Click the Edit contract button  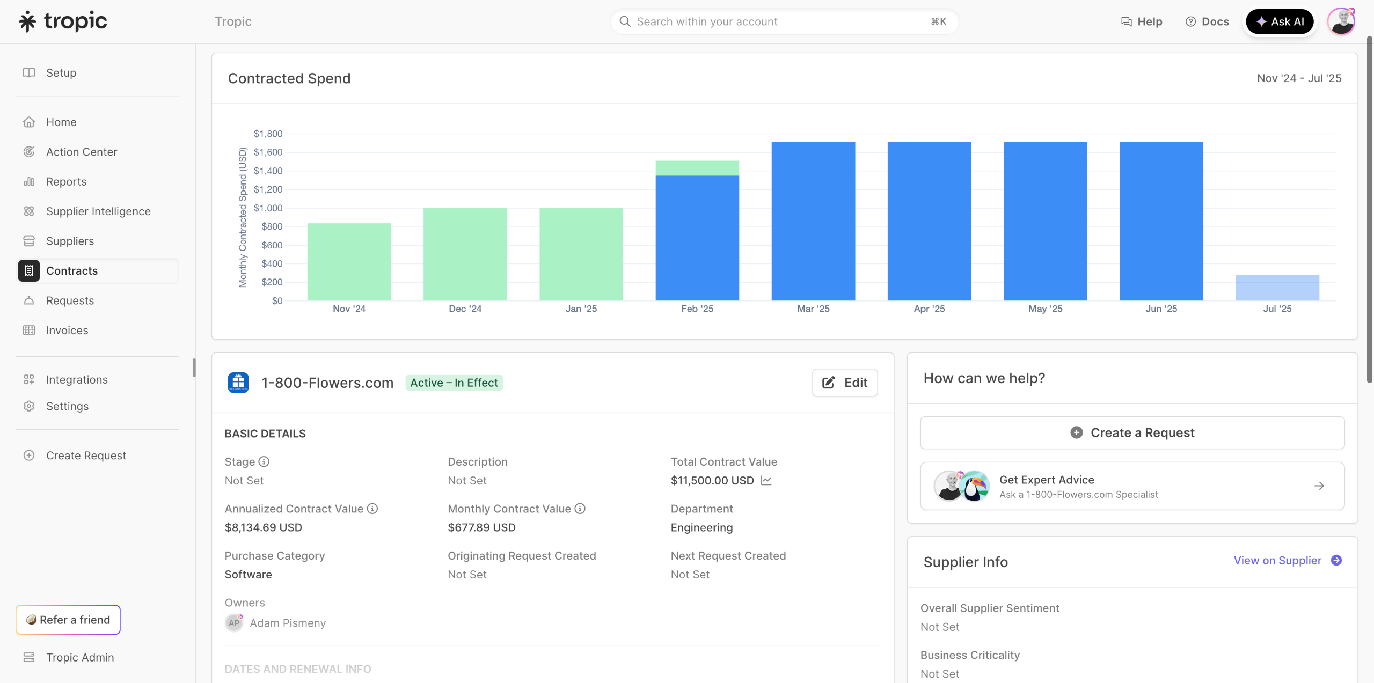pos(845,383)
